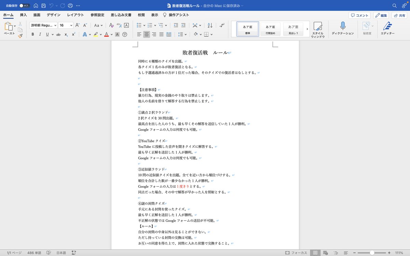410x256 pixels.
Task: Open Tell Me search (操作アシスト)
Action: (176, 15)
